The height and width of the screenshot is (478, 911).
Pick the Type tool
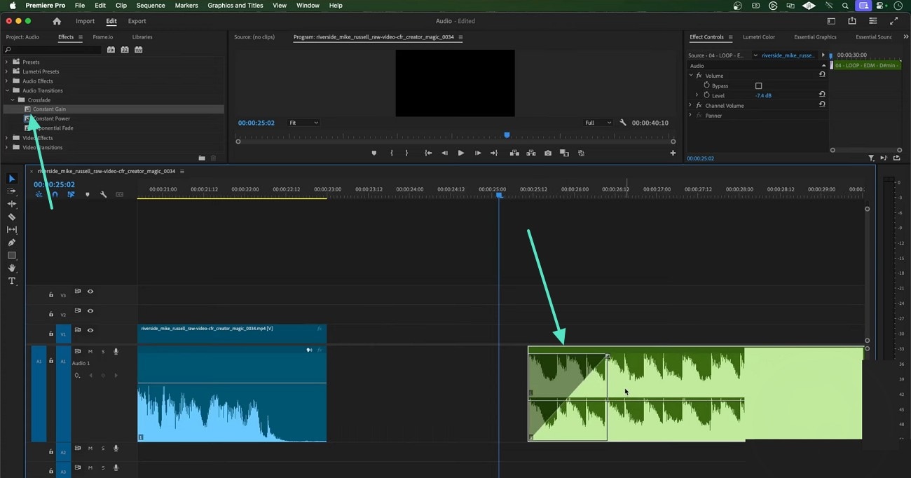point(12,281)
